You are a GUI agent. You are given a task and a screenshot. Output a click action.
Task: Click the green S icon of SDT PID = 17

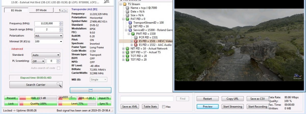point(127,52)
